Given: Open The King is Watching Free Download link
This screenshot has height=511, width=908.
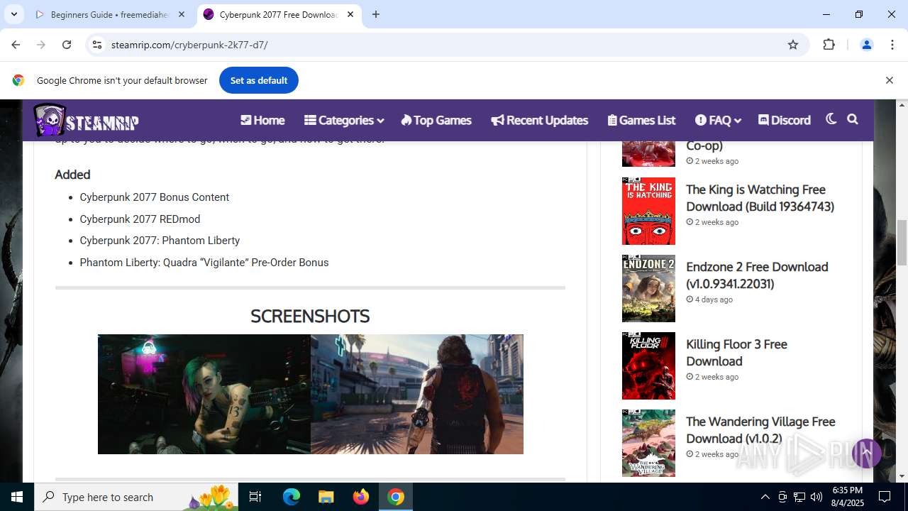Looking at the screenshot, I should 760,198.
